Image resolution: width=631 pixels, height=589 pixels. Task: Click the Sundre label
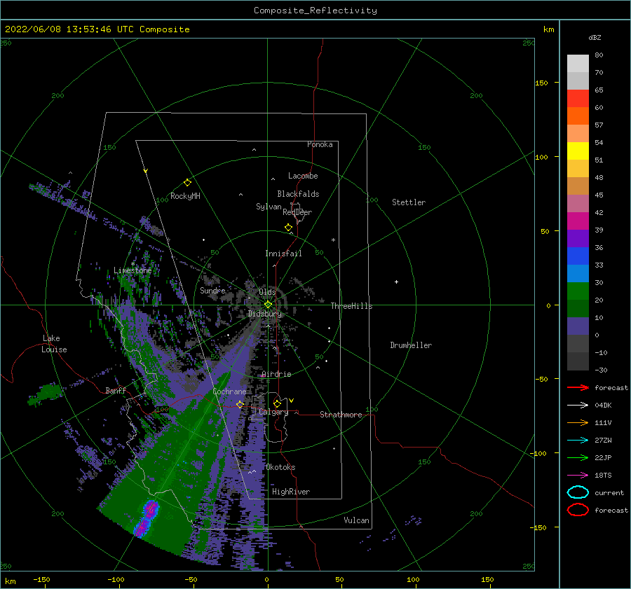click(x=212, y=290)
